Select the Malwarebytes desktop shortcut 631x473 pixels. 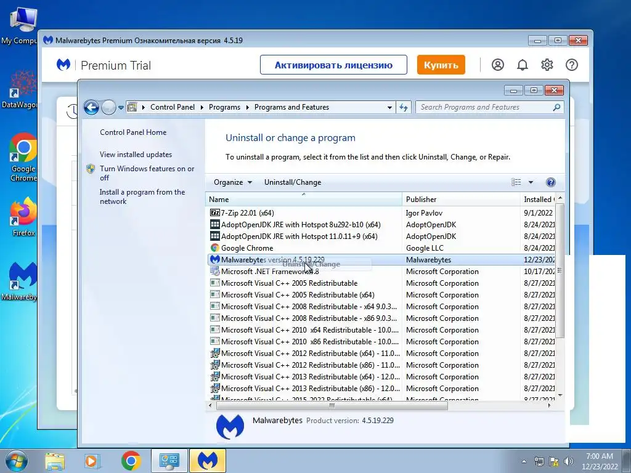click(20, 281)
